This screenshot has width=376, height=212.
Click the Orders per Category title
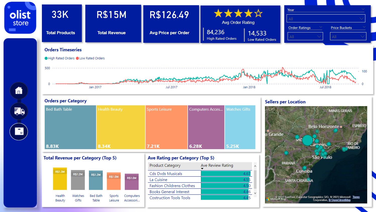pos(66,101)
